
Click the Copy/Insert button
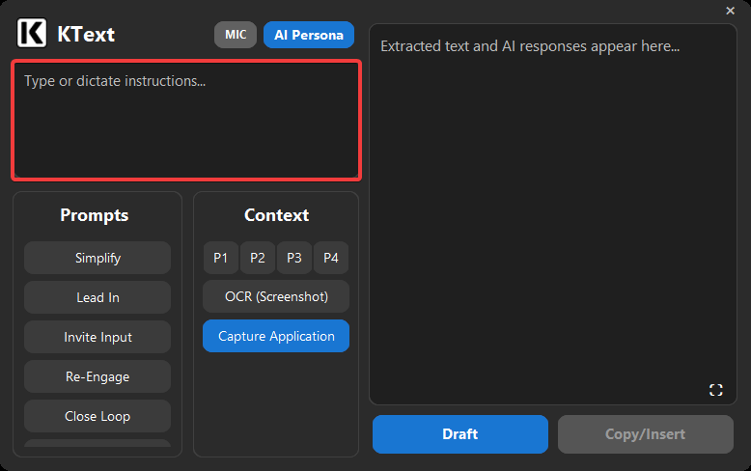(x=645, y=434)
